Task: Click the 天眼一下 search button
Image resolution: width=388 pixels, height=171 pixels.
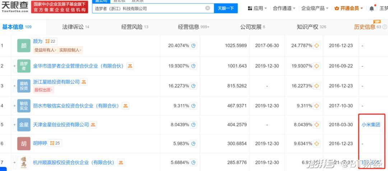Action: click(x=226, y=8)
